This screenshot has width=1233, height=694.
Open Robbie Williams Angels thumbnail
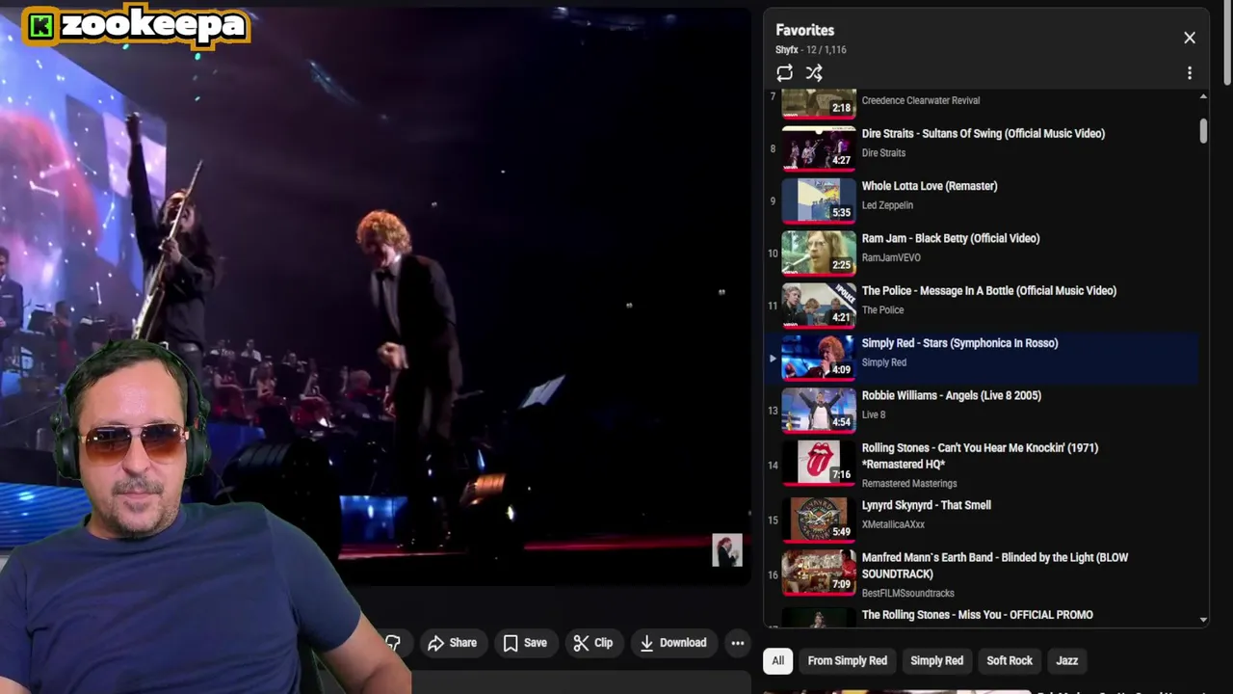pyautogui.click(x=819, y=411)
